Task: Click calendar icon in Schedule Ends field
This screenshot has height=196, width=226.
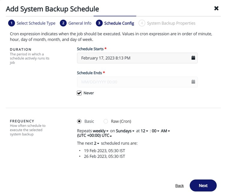Action: point(193,82)
